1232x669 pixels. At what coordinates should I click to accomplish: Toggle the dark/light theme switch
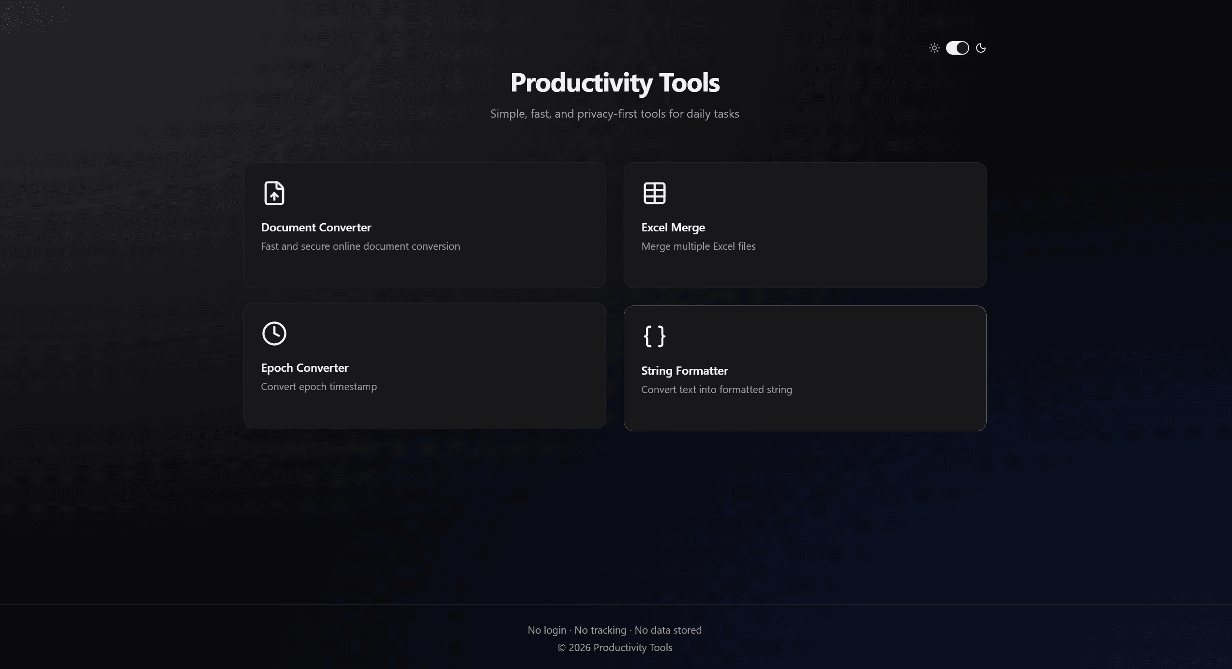(957, 48)
